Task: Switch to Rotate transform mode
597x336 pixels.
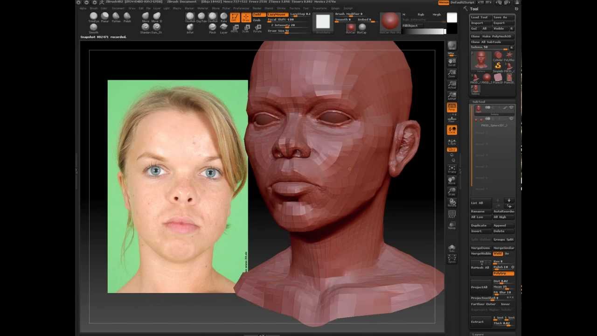Action: (x=257, y=28)
